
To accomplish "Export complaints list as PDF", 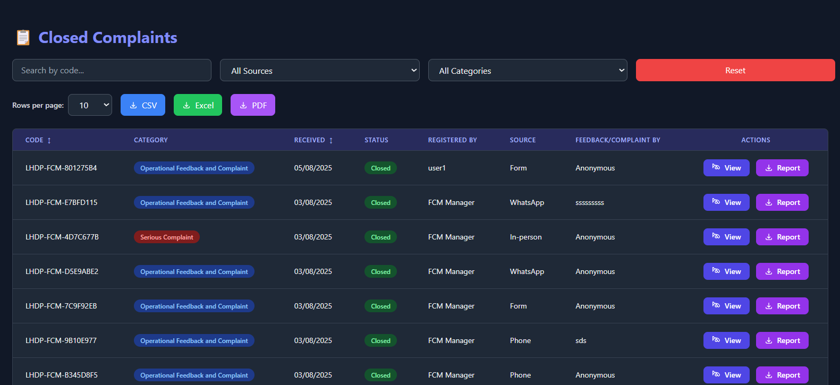I will point(253,105).
